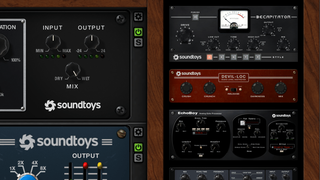This screenshot has height=180, width=320.
Task: Open the top rack slot gear settings
Action: point(138,17)
